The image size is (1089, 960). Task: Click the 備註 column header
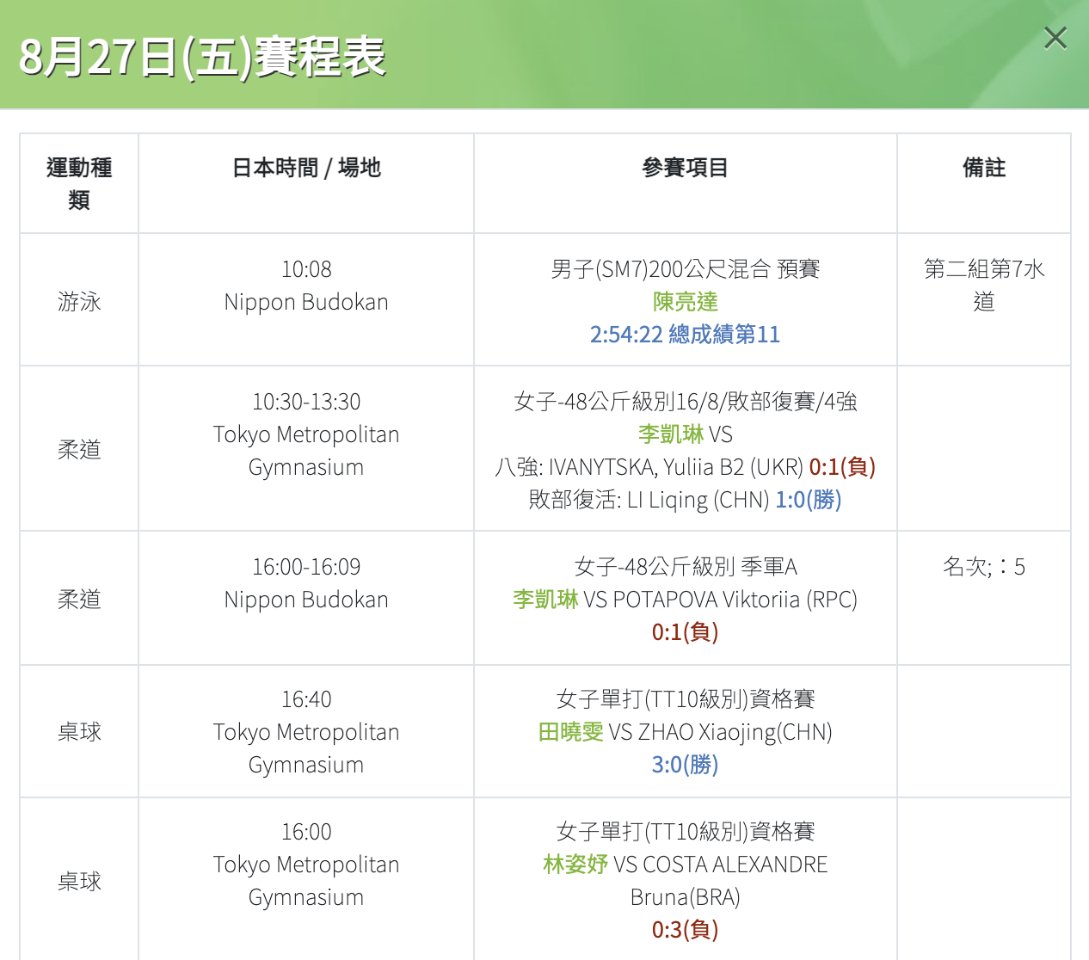click(984, 168)
